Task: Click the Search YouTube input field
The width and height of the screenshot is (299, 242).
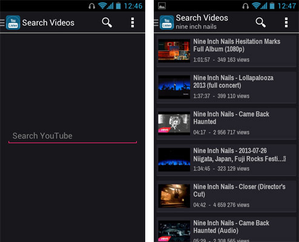Action: click(73, 137)
